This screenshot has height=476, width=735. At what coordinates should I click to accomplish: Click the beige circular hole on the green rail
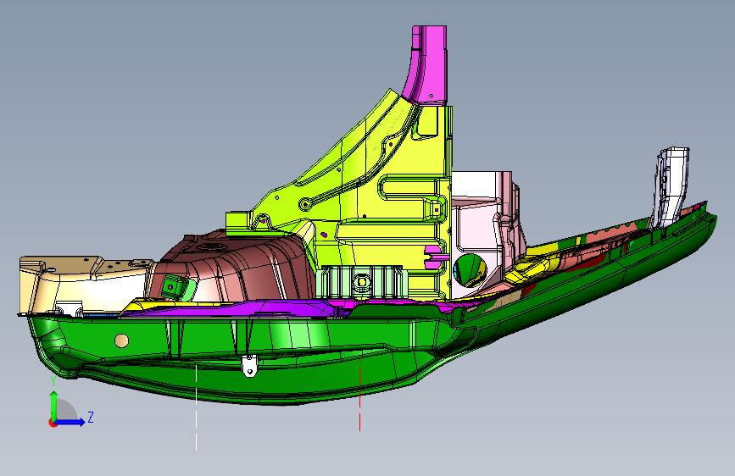point(121,340)
